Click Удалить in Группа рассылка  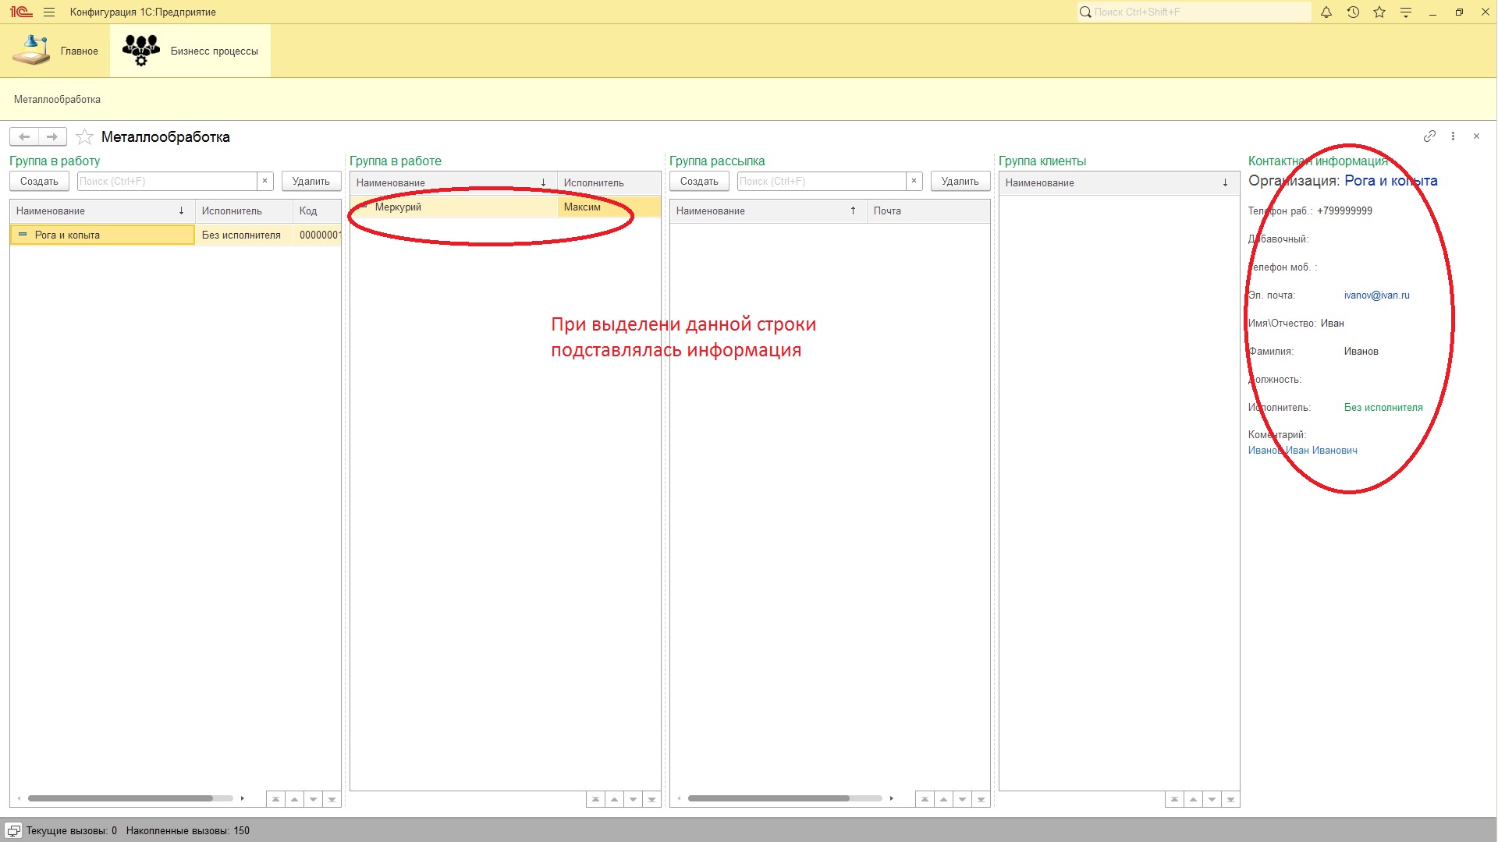(960, 182)
